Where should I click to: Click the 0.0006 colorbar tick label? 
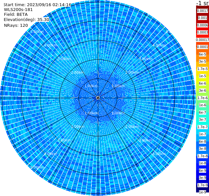[x=203, y=25]
